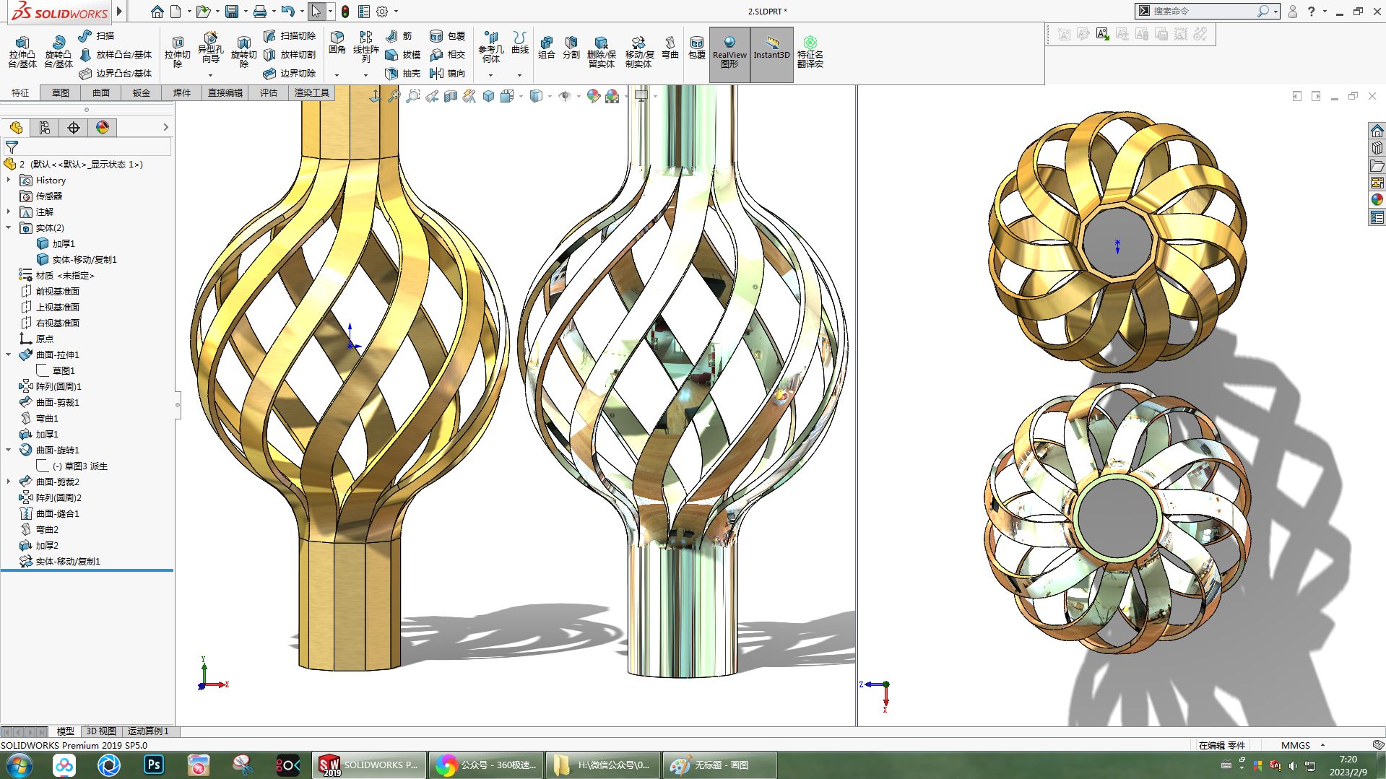Click the 镜向 mirror button
The height and width of the screenshot is (779, 1386).
(x=448, y=73)
